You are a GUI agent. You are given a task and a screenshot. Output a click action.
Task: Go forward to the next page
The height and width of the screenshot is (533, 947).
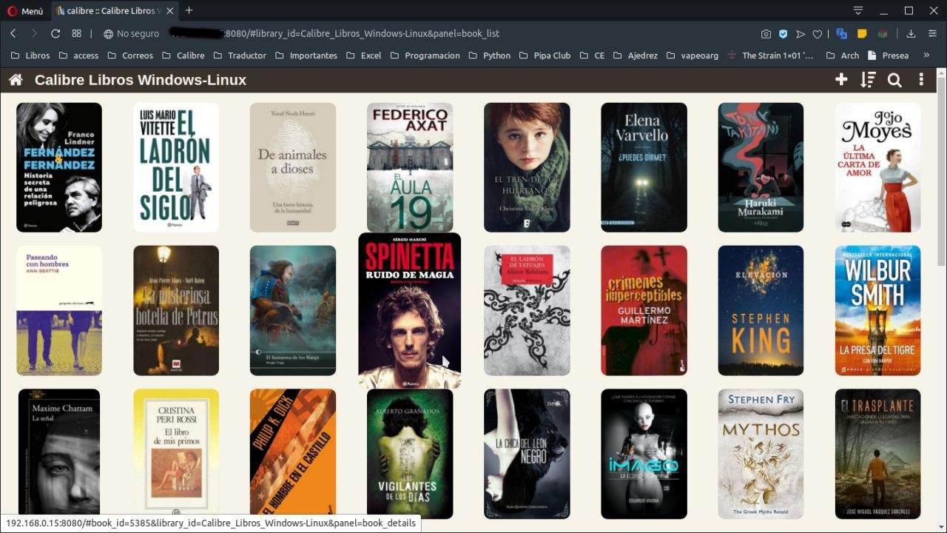(x=34, y=33)
